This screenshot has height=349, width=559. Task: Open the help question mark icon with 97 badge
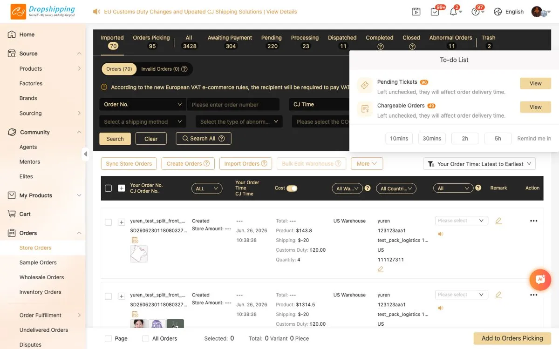475,12
